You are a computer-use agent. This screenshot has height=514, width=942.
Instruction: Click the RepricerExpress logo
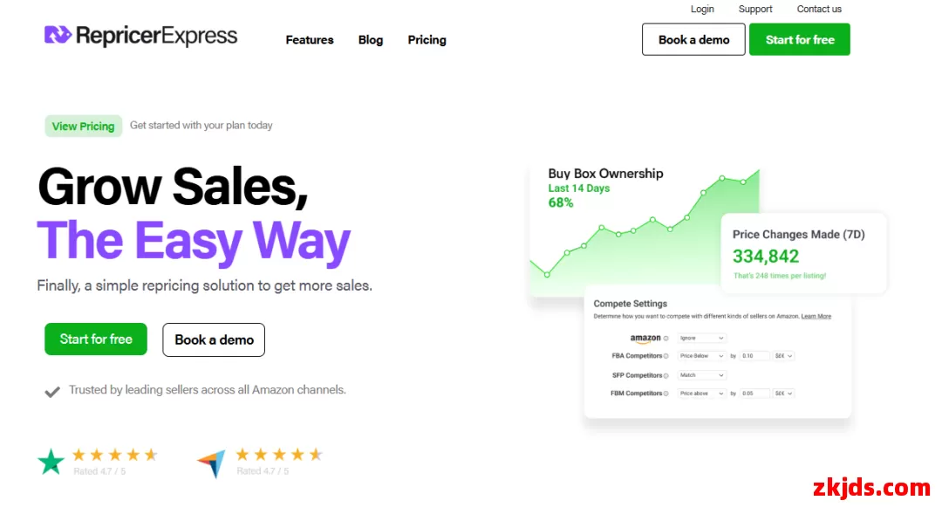pyautogui.click(x=140, y=36)
